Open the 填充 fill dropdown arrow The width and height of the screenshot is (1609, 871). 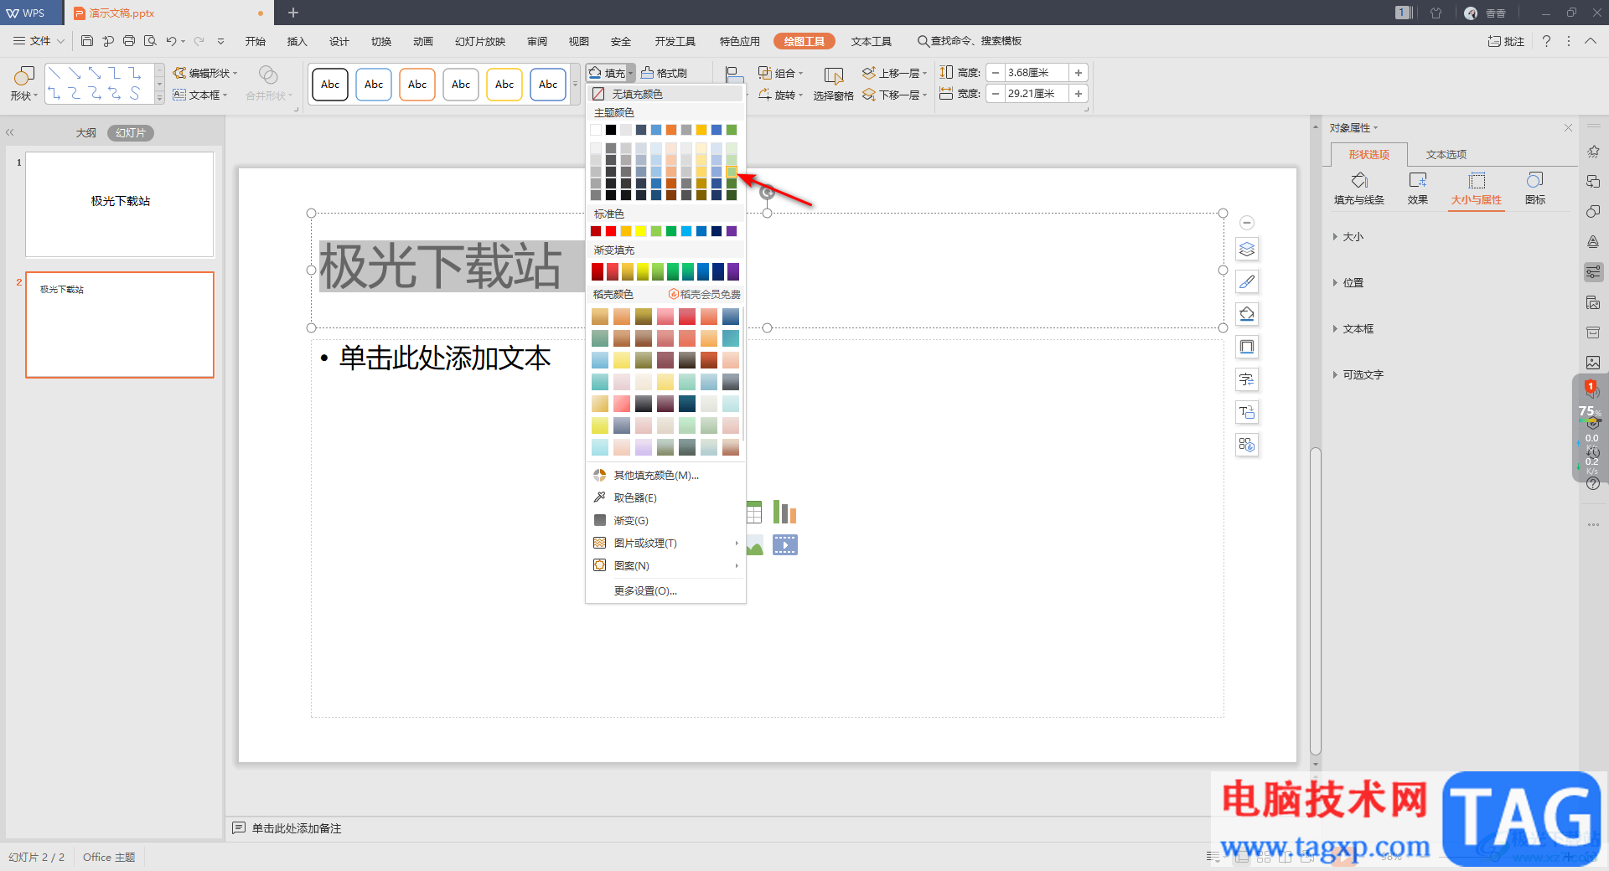[x=631, y=73]
